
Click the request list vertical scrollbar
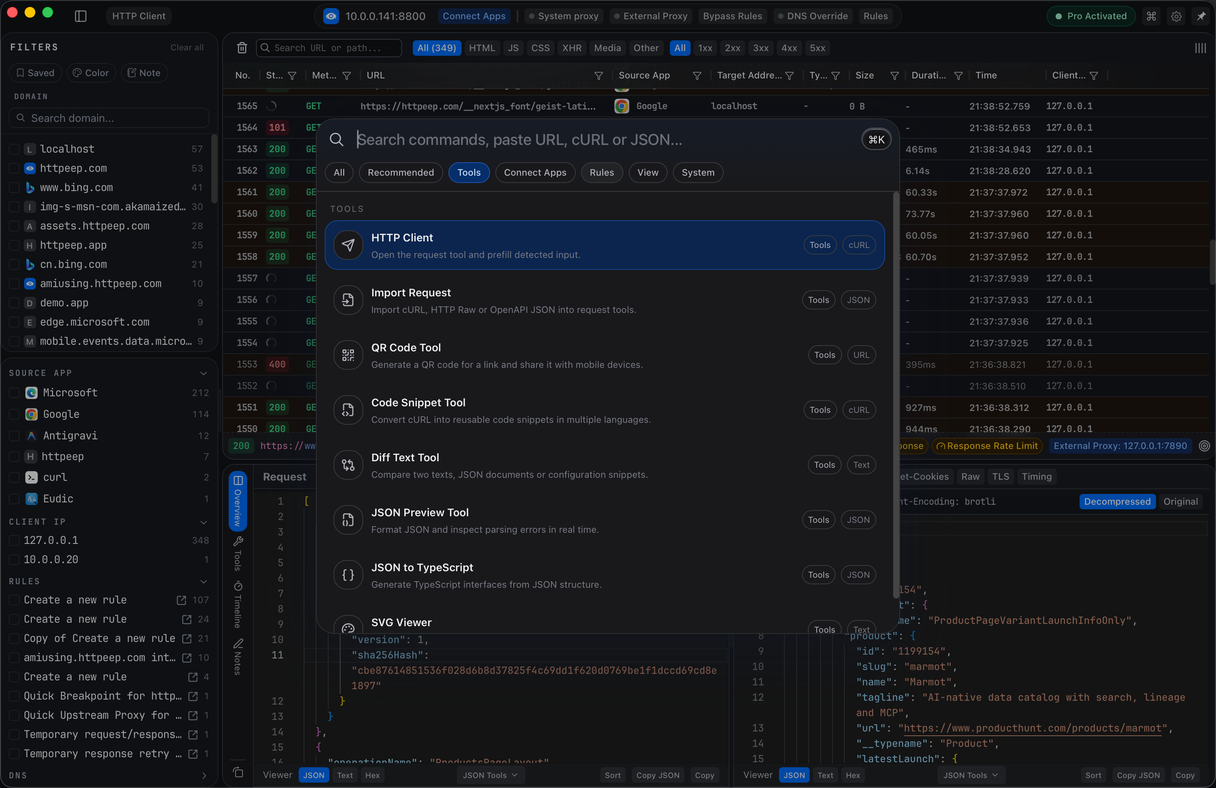click(x=1213, y=262)
